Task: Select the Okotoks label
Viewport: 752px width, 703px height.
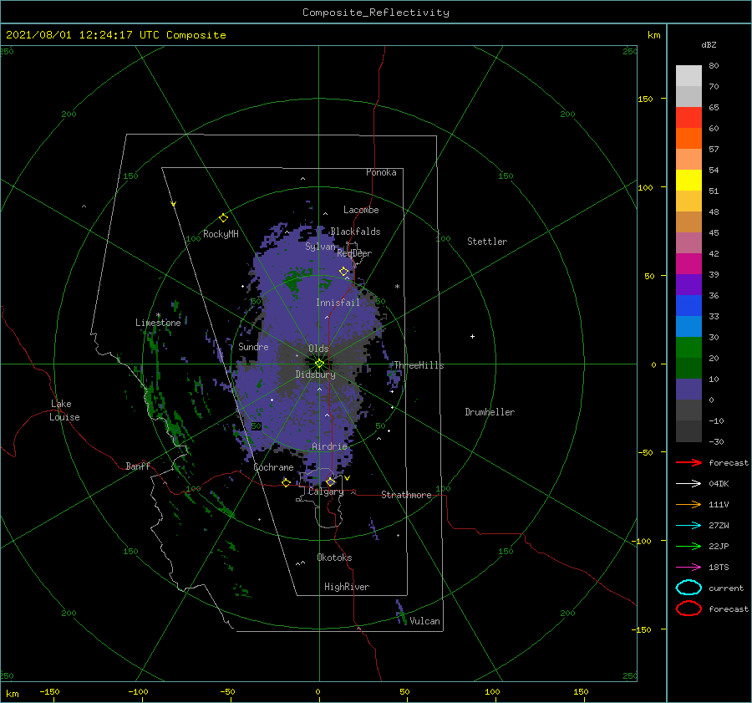Action: pos(334,558)
